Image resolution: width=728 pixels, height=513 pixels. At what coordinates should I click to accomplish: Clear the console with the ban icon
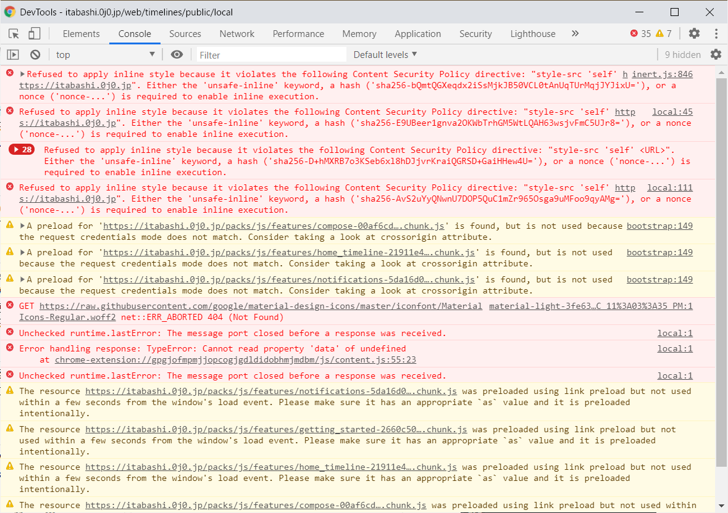[x=35, y=55]
